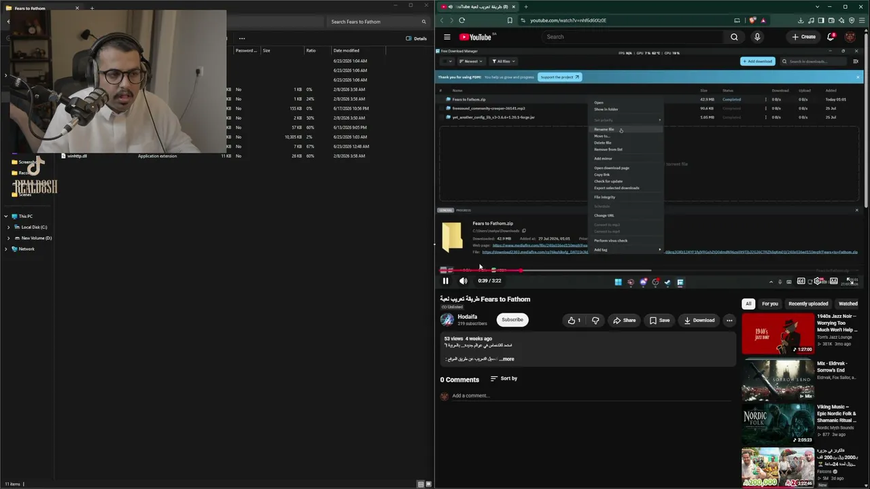Like the video with thumbs up
This screenshot has height=489, width=870.
(574, 321)
